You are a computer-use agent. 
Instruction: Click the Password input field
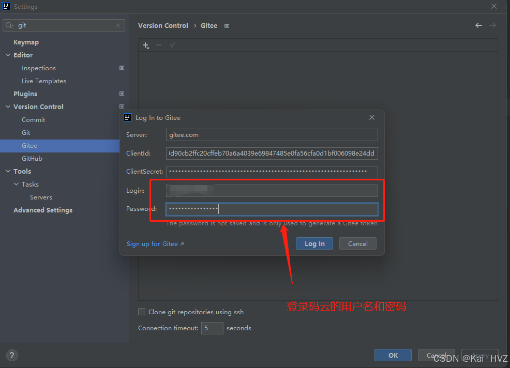(x=272, y=209)
